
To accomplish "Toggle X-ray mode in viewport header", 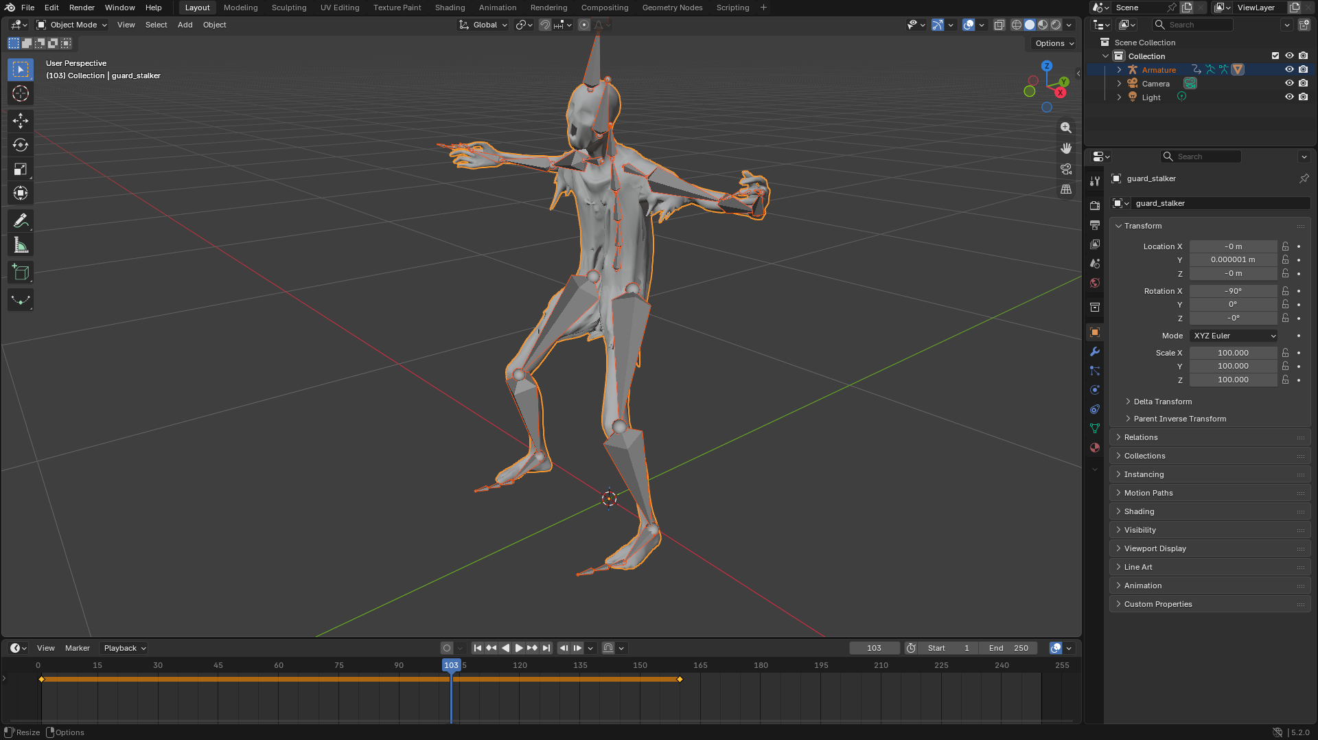I will point(999,25).
